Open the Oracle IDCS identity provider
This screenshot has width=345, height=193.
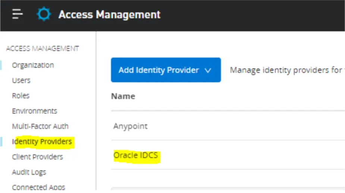click(x=136, y=155)
